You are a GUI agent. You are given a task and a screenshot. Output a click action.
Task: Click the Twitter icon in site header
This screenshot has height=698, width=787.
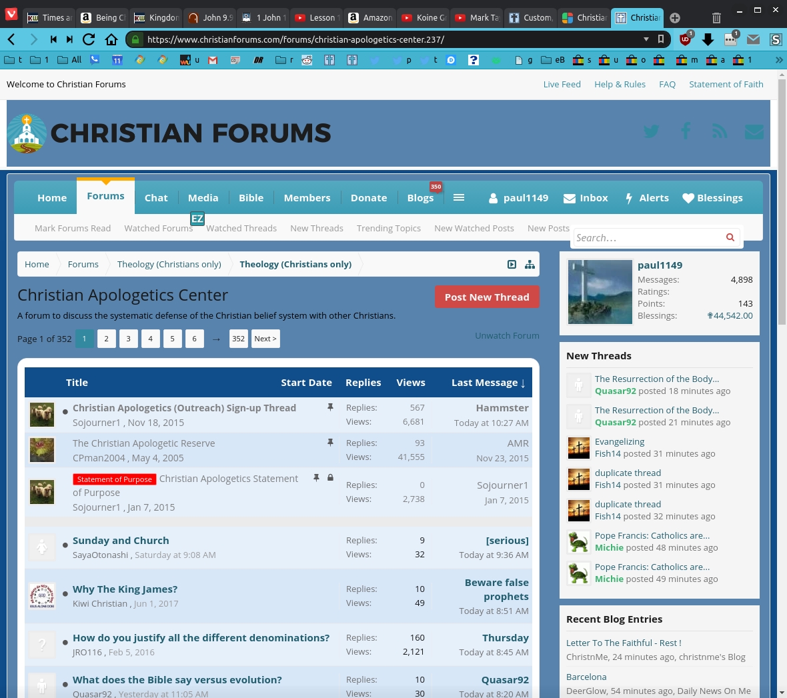(x=651, y=131)
